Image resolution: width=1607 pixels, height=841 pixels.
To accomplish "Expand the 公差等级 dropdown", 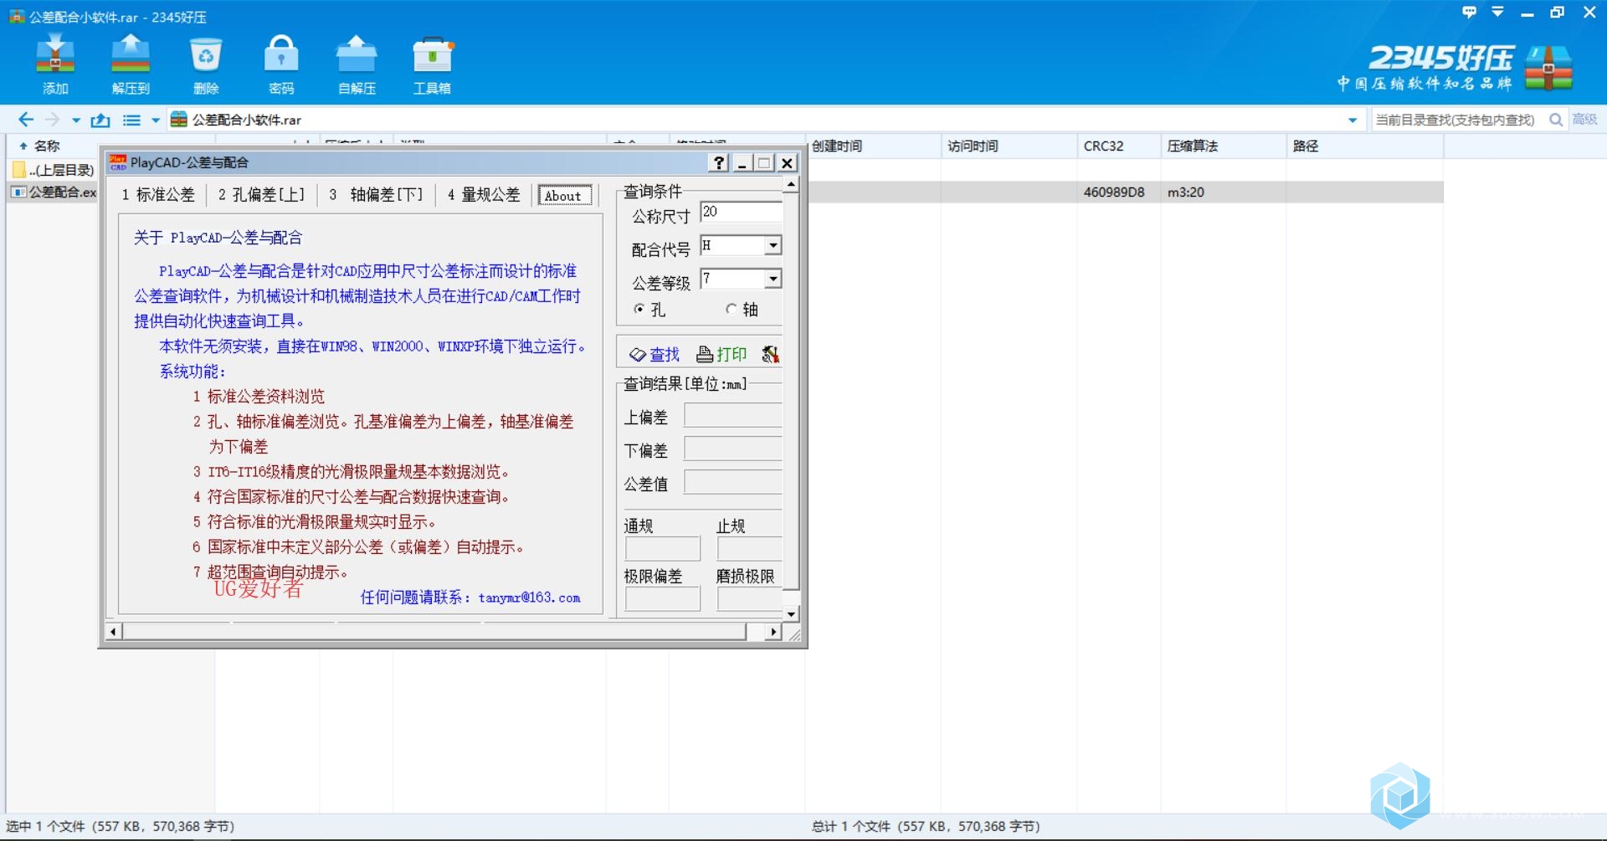I will tap(773, 279).
